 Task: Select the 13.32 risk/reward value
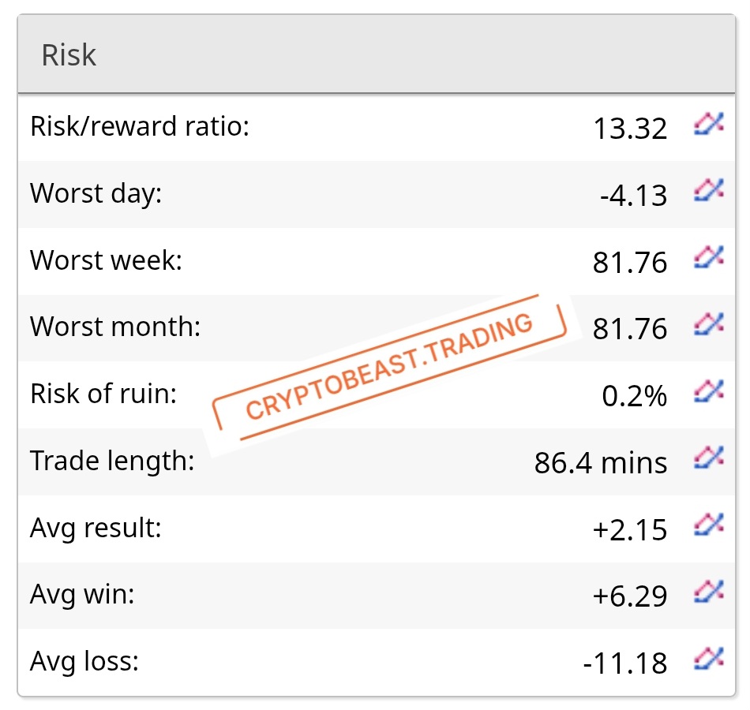pos(630,129)
